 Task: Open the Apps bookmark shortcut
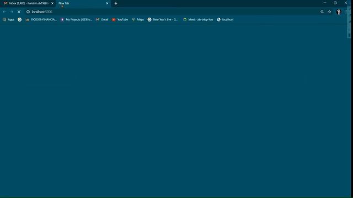(8, 20)
